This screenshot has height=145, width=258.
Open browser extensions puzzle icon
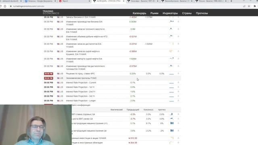click(x=255, y=6)
